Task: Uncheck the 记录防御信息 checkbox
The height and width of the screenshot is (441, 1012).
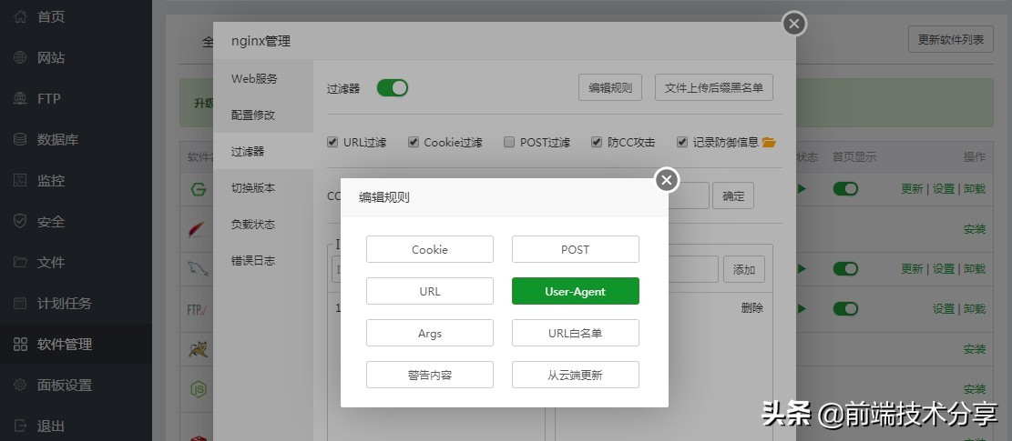Action: 682,142
